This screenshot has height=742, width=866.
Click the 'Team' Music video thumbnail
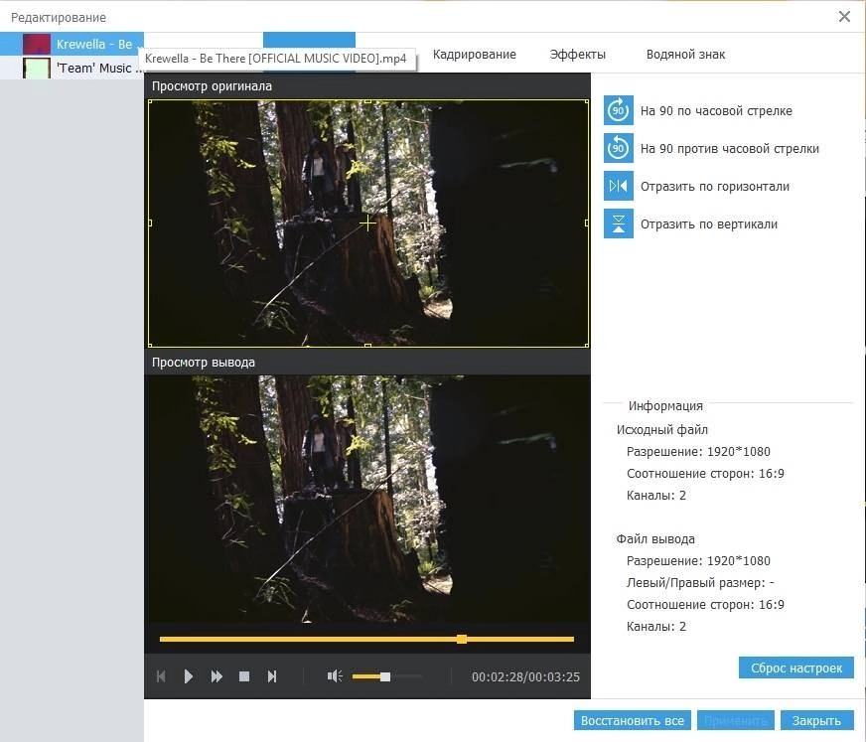[37, 68]
